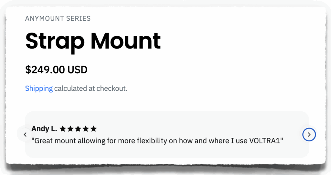This screenshot has width=331, height=175.
Task: Click the USD currency code
Action: coord(78,70)
